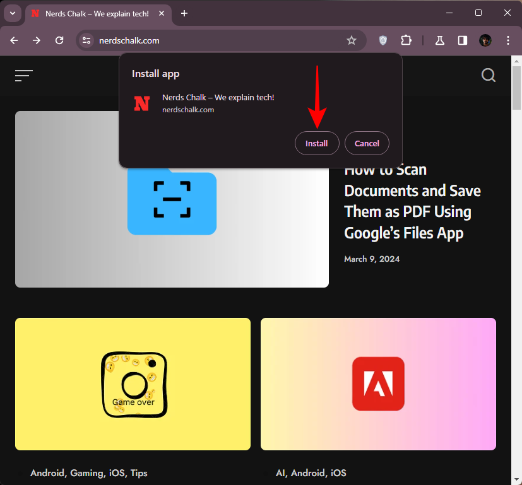Viewport: 522px width, 485px height.
Task: Open the website search icon
Action: click(x=489, y=76)
